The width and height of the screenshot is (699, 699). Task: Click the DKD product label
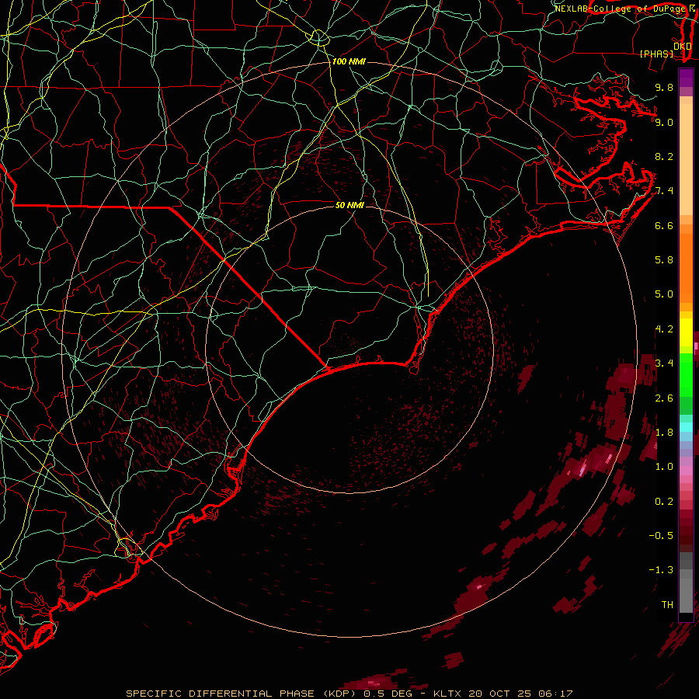[x=682, y=46]
